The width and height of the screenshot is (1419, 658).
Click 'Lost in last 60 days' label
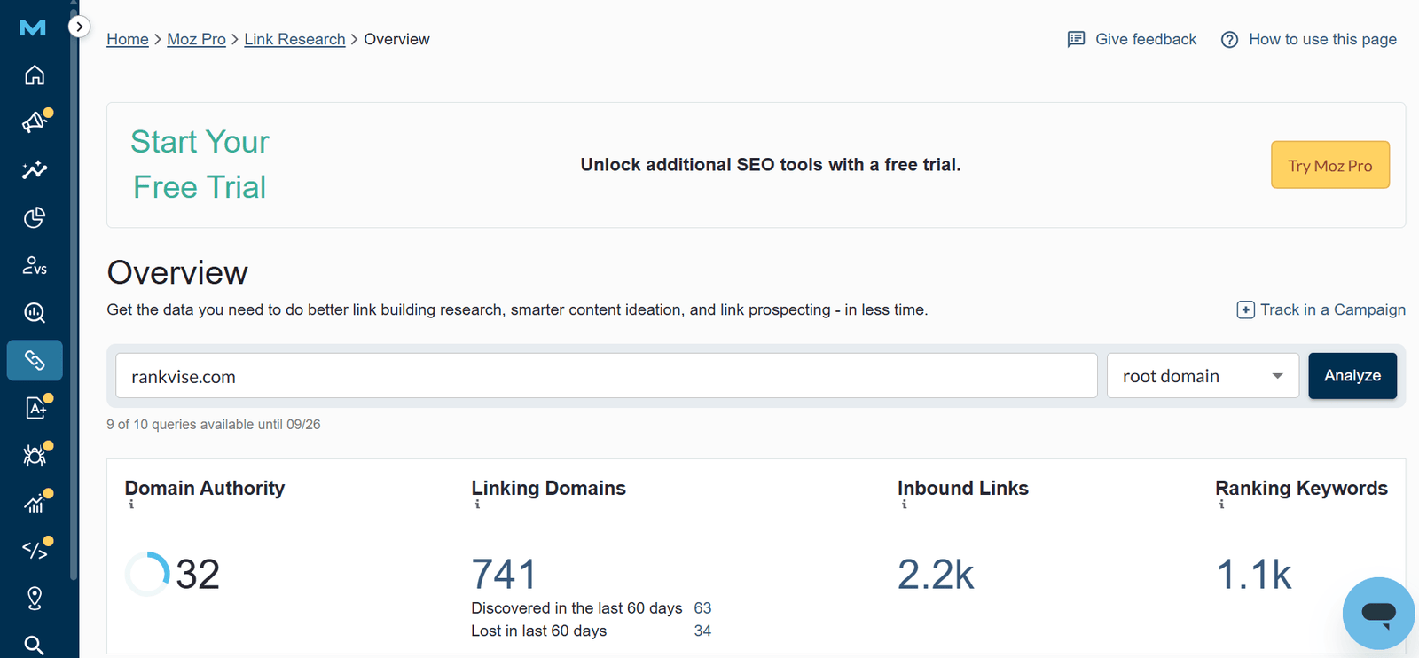[x=539, y=631]
